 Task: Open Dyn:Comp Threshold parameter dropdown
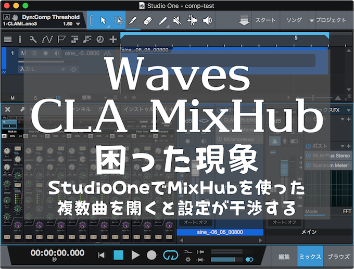click(78, 24)
